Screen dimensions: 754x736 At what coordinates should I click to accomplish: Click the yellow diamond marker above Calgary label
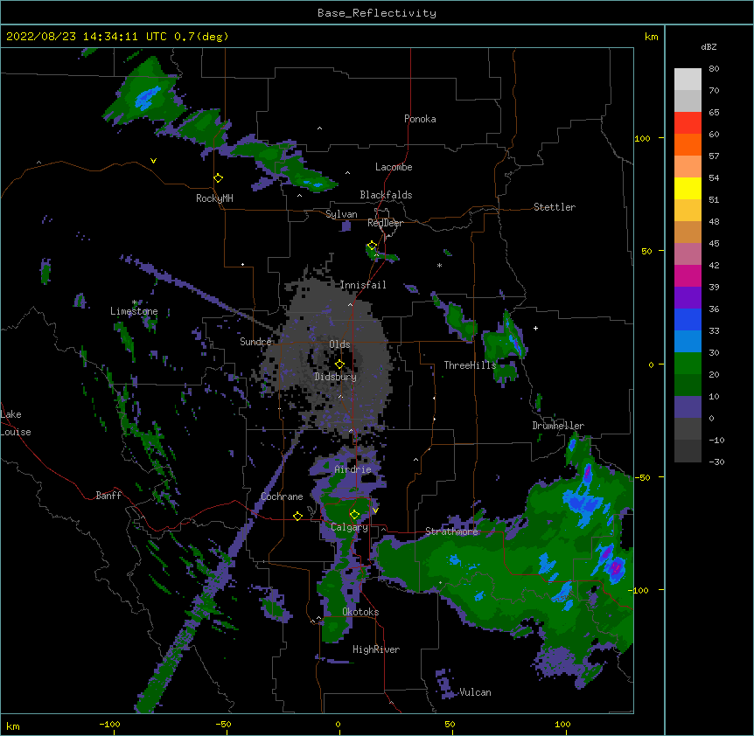354,515
